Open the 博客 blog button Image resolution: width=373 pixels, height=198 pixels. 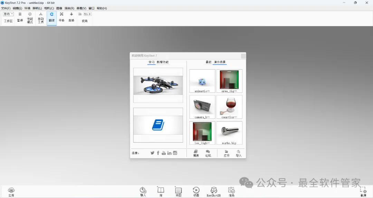click(196, 154)
